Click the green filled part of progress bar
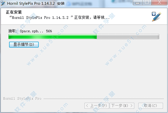 click(x=53, y=37)
